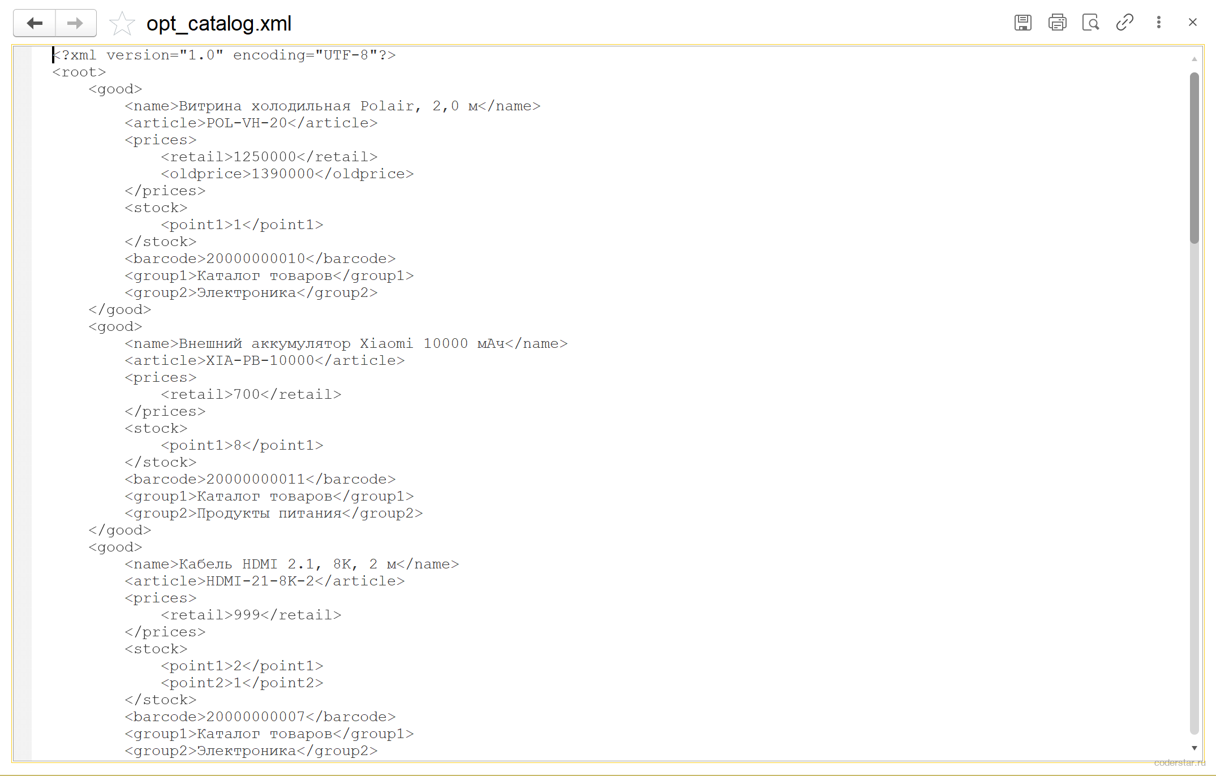
Task: Click the Xiaomi 10000 мАч name line
Action: (x=346, y=344)
